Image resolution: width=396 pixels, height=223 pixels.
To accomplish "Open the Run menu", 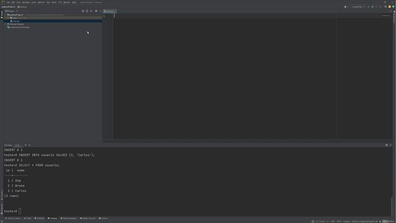I will point(48,2).
